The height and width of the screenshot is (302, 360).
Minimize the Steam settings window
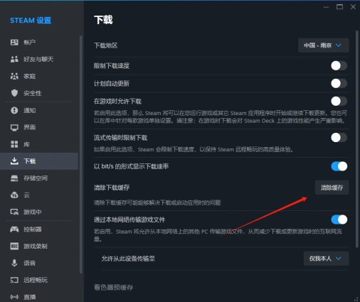(326, 7)
